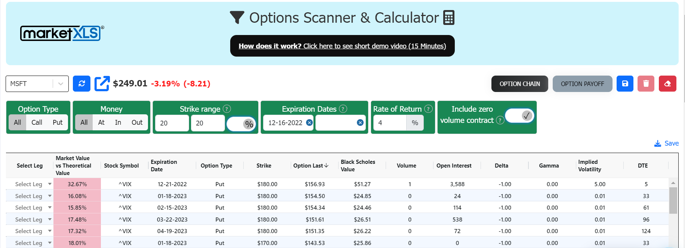The width and height of the screenshot is (685, 248).
Task: Sort by Implied Volatility column header
Action: click(589, 165)
